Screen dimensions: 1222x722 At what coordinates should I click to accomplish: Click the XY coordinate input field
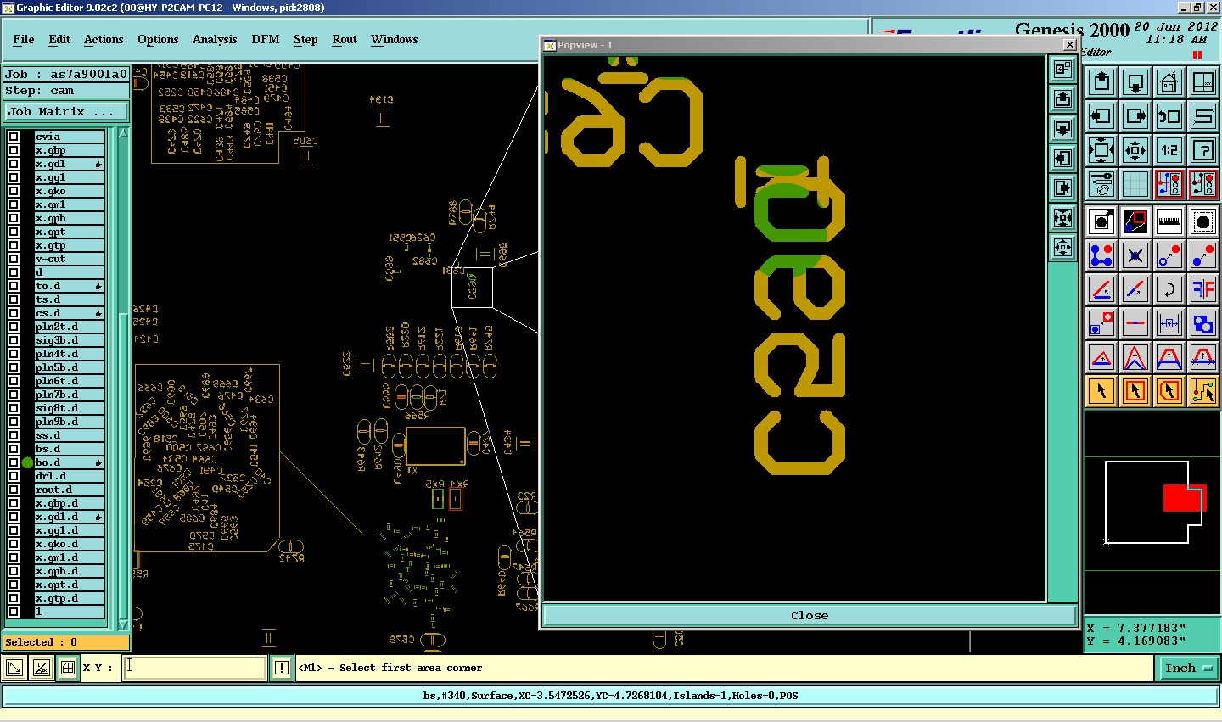tap(195, 668)
